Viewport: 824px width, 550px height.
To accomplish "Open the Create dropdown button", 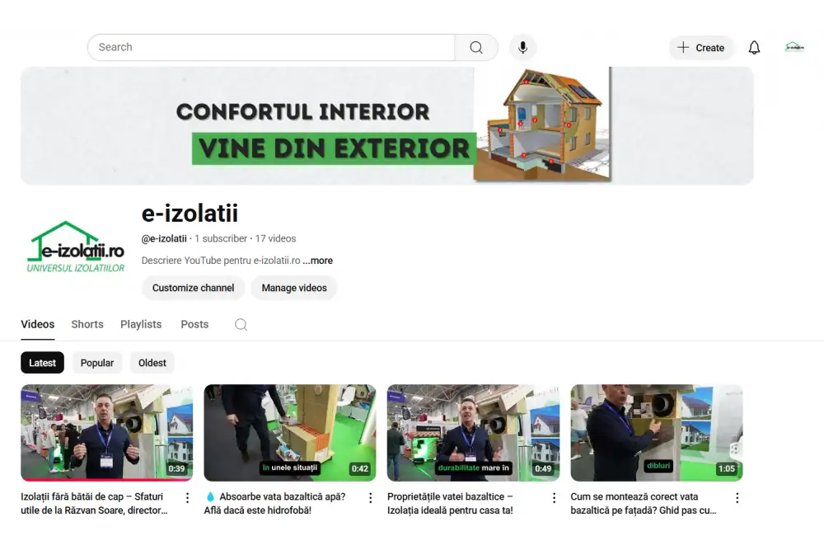I will [700, 48].
